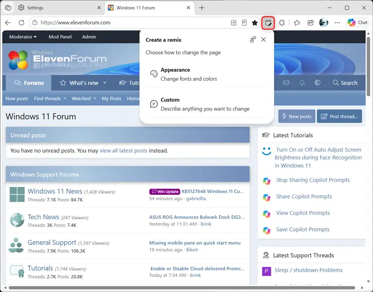Click the tab actions menu icon
The width and height of the screenshot is (373, 292).
click(8, 8)
